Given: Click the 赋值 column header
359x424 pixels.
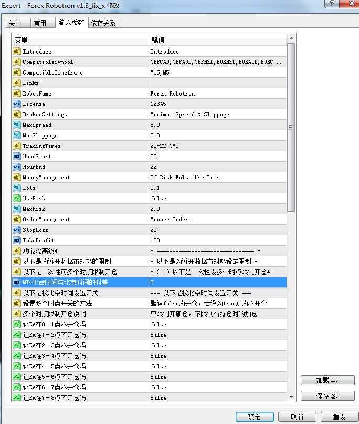Looking at the screenshot, I should pyautogui.click(x=218, y=40).
